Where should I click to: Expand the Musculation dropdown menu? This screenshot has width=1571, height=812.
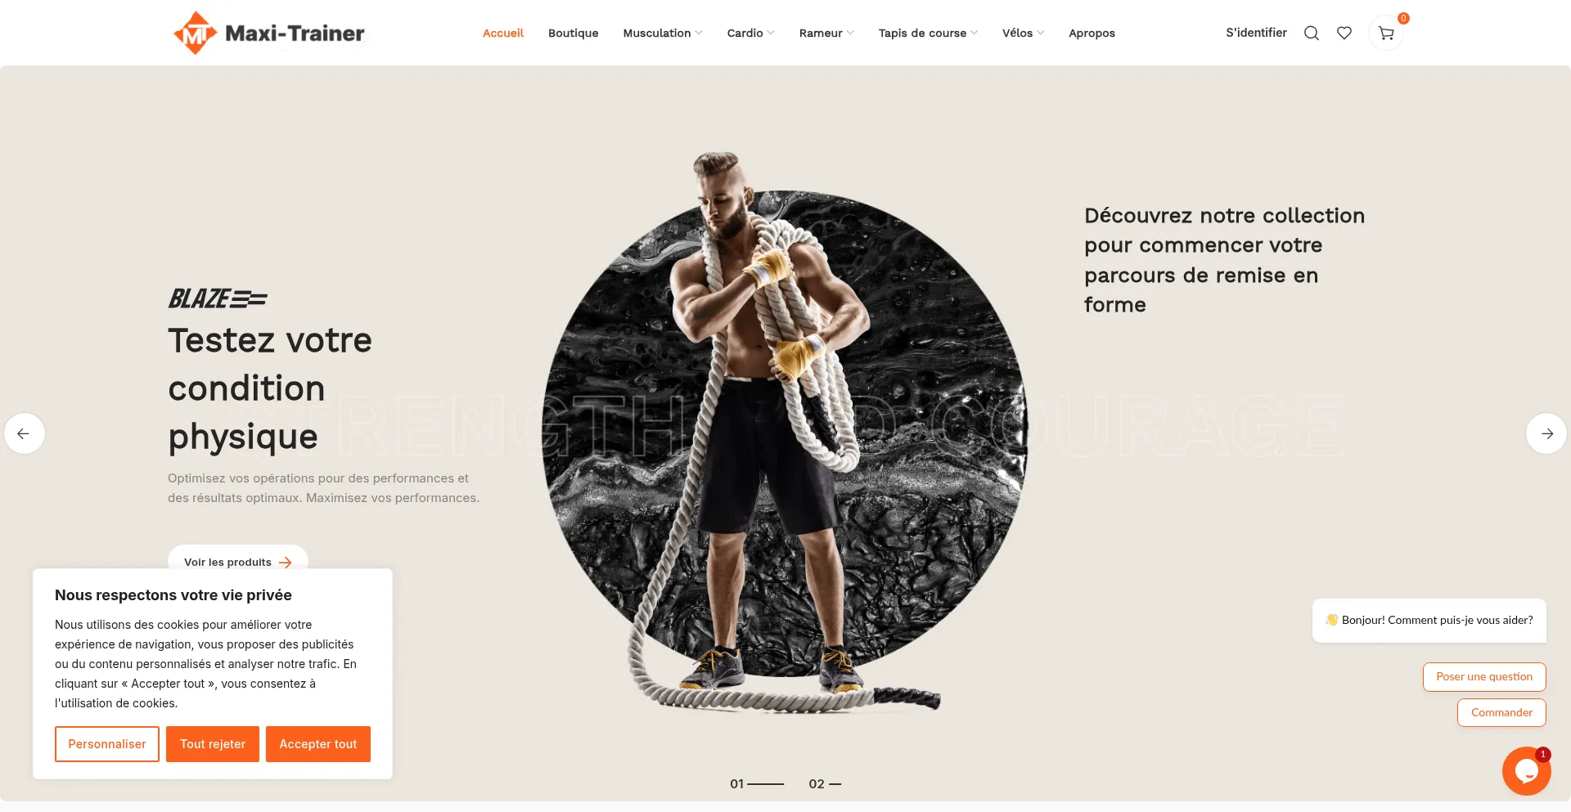[x=662, y=33]
